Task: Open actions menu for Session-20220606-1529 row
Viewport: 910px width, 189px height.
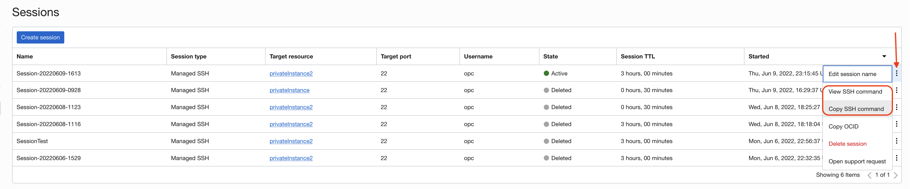Action: pyautogui.click(x=896, y=158)
